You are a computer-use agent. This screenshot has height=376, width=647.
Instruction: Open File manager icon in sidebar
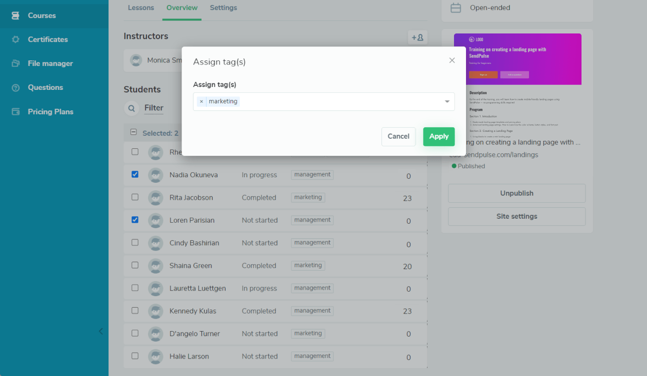coord(15,63)
